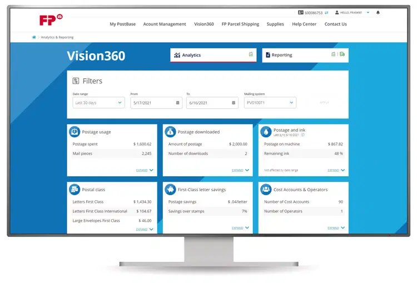Viewport: 417px width, 283px height.
Task: Click the Postage savings $.04/letter row
Action: [208, 202]
